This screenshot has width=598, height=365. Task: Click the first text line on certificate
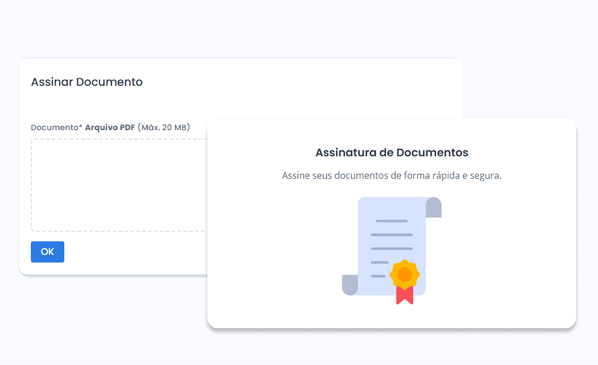click(x=392, y=221)
